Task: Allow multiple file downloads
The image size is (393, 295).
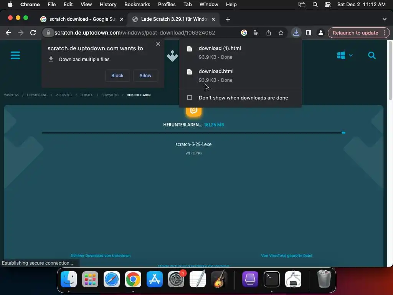Action: point(145,76)
